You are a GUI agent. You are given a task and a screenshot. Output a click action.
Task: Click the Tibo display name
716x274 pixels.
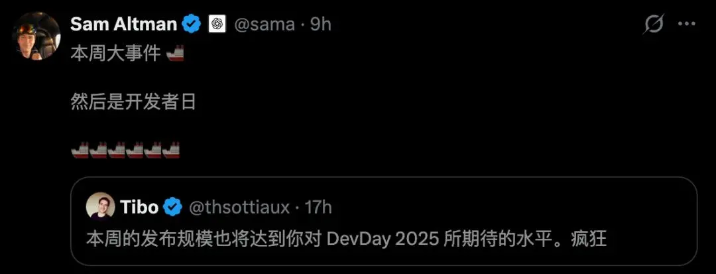point(139,208)
